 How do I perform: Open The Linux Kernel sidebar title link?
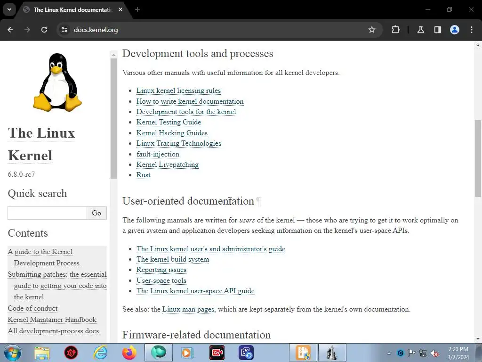[x=41, y=144]
